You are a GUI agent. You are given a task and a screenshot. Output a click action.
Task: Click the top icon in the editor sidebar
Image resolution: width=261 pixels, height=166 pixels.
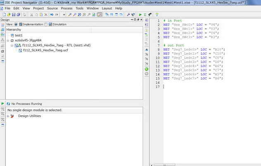click(147, 20)
